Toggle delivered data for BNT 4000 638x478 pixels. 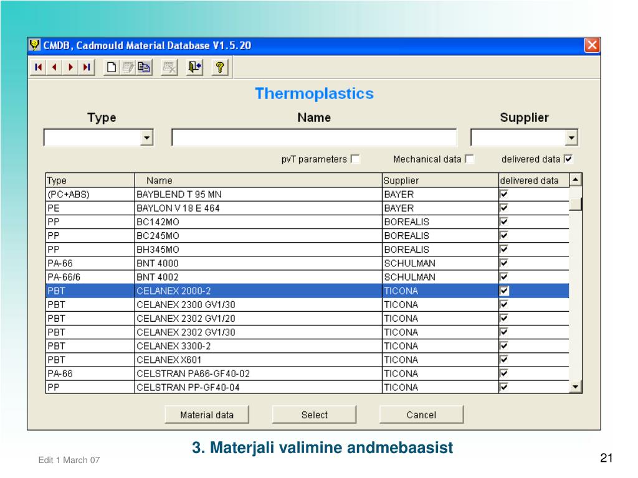pyautogui.click(x=503, y=263)
